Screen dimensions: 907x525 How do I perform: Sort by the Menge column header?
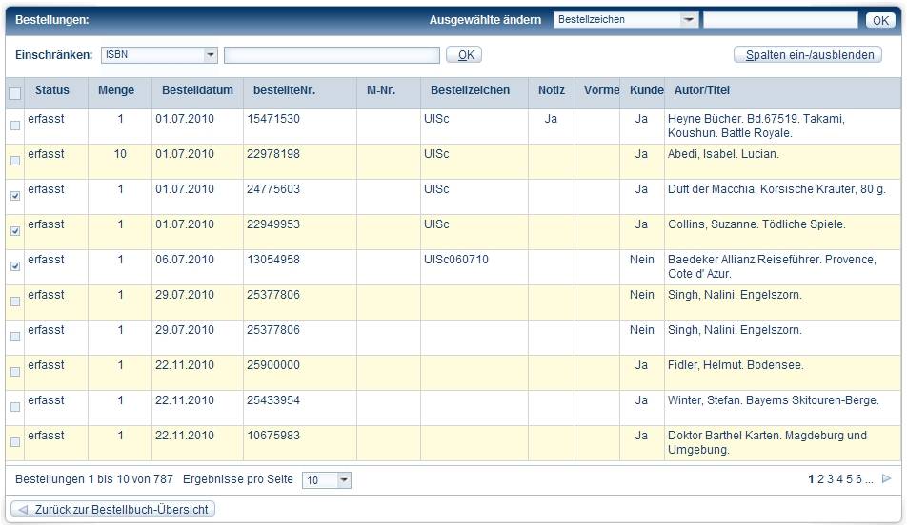coord(116,90)
